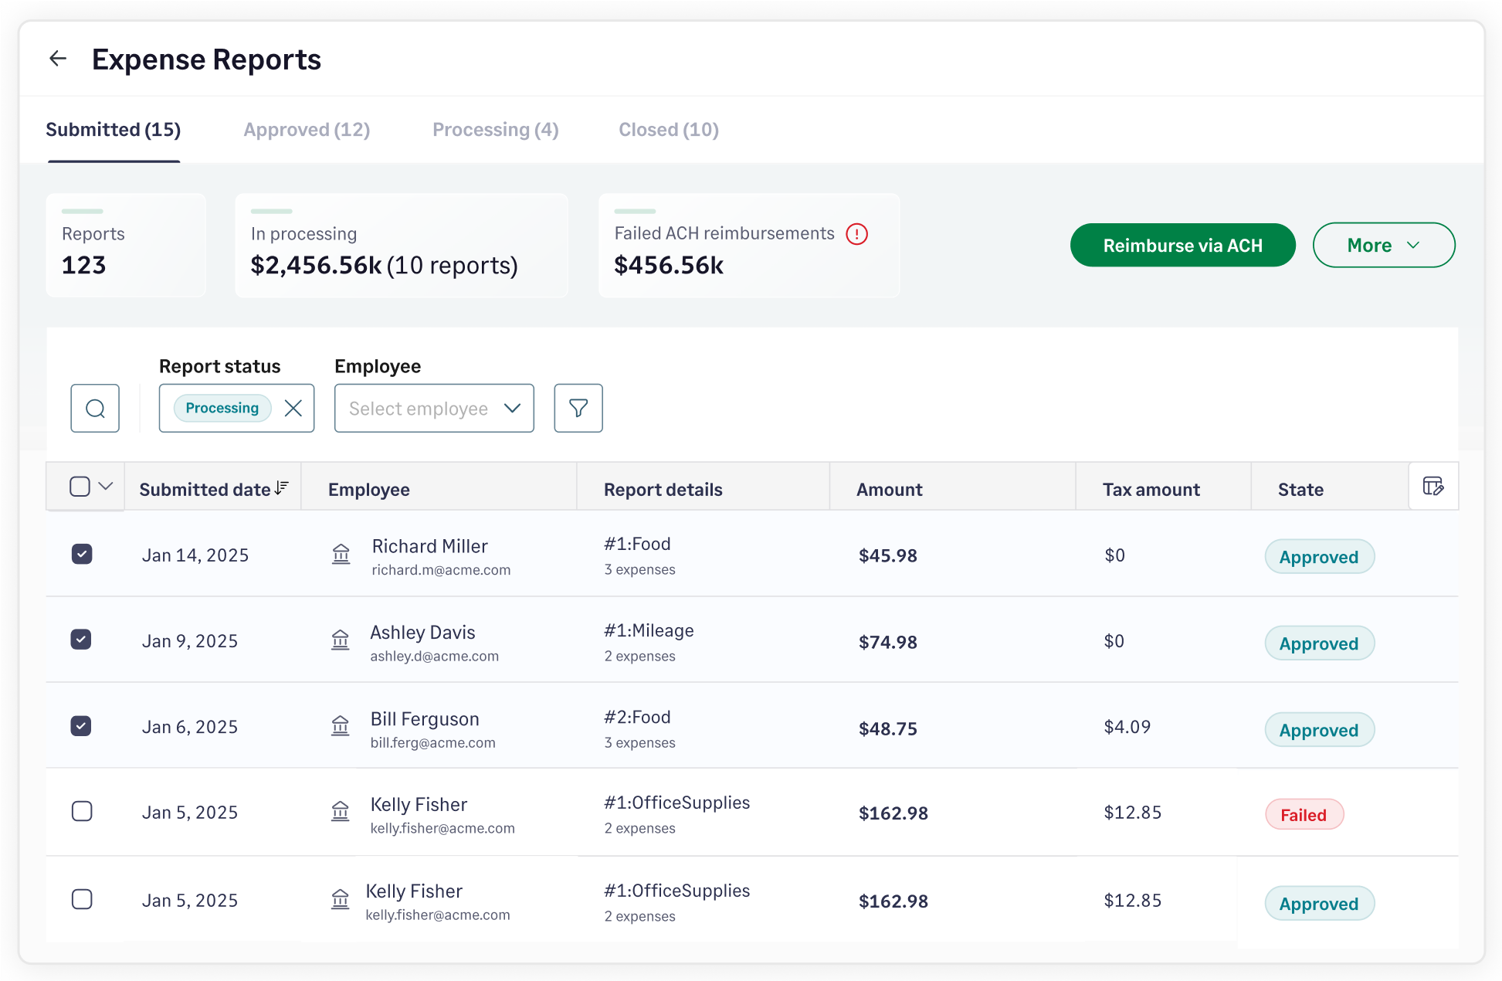Viewport: 1502px width, 981px height.
Task: Open the Select employee dropdown
Action: click(x=433, y=408)
